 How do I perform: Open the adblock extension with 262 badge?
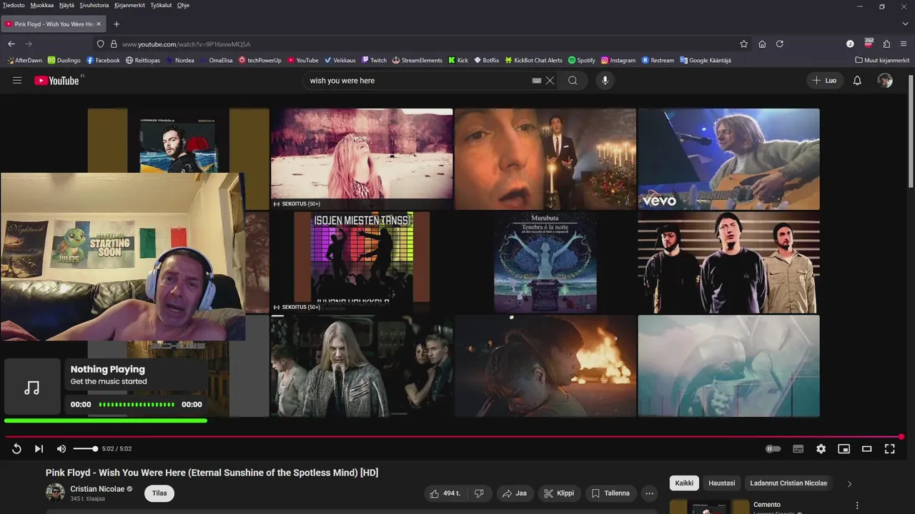click(869, 43)
